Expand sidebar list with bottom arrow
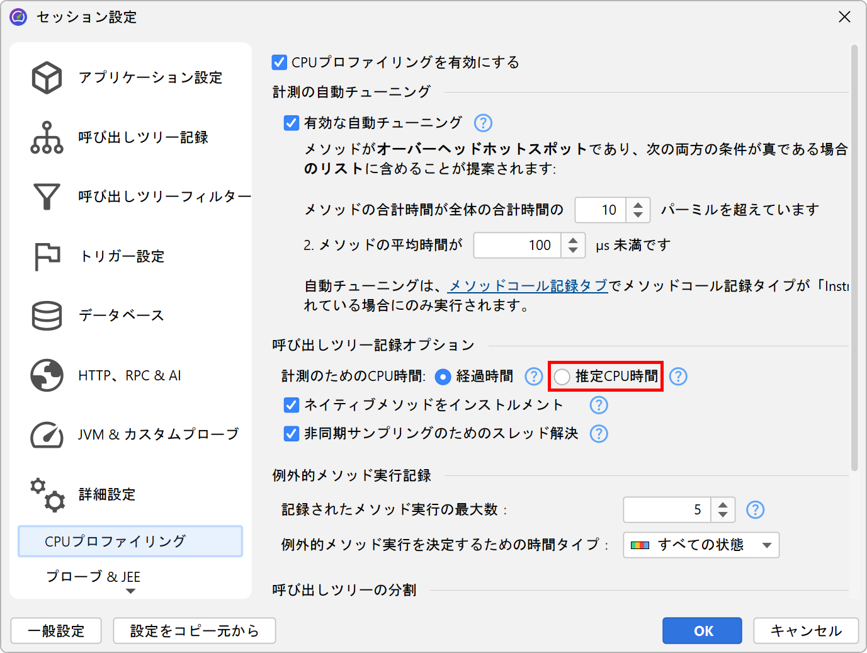This screenshot has width=867, height=653. tap(130, 591)
